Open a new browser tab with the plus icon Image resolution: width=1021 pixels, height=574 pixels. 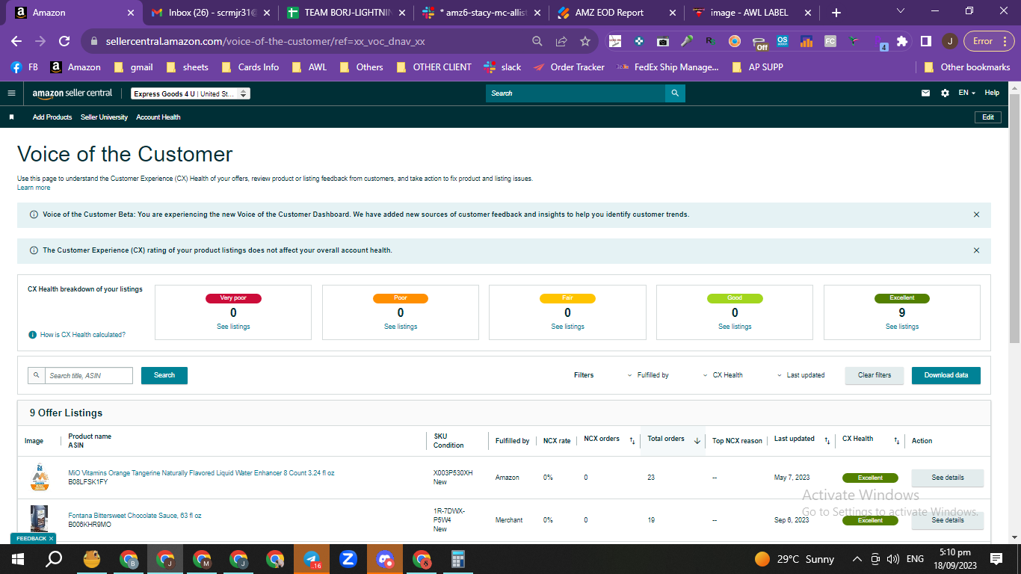point(836,13)
